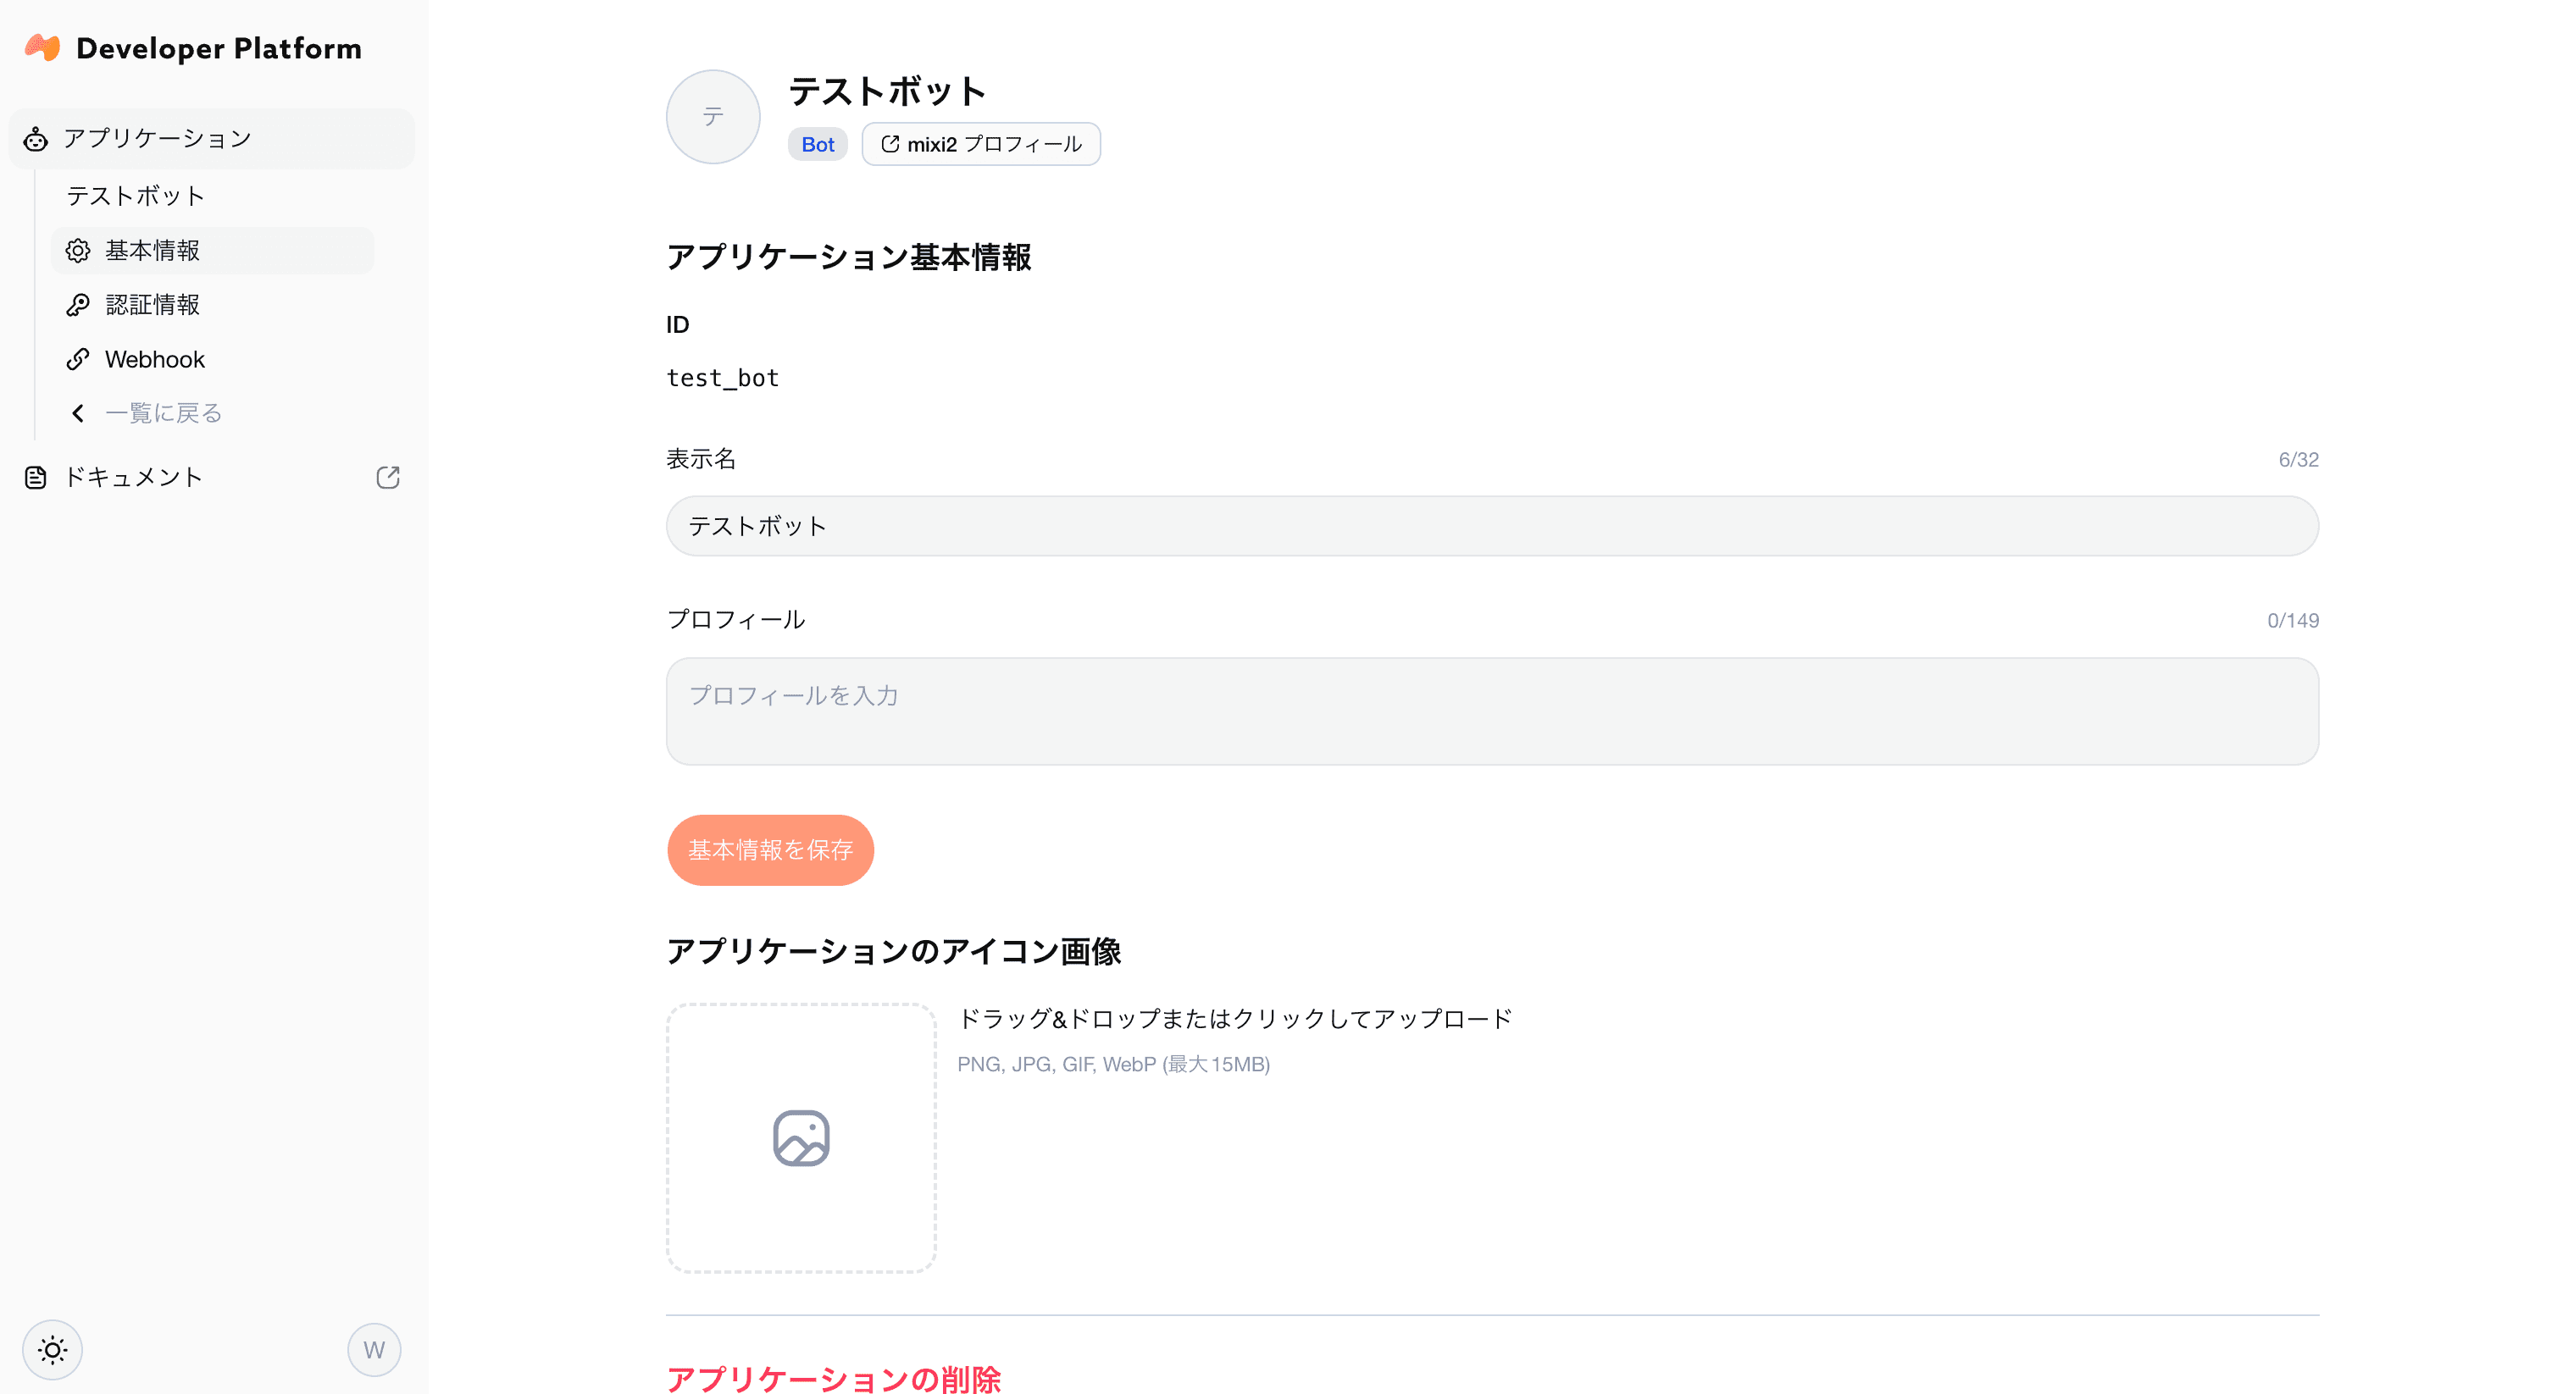The height and width of the screenshot is (1394, 2557).
Task: Open the mixi2 プロフィール page
Action: tap(979, 144)
